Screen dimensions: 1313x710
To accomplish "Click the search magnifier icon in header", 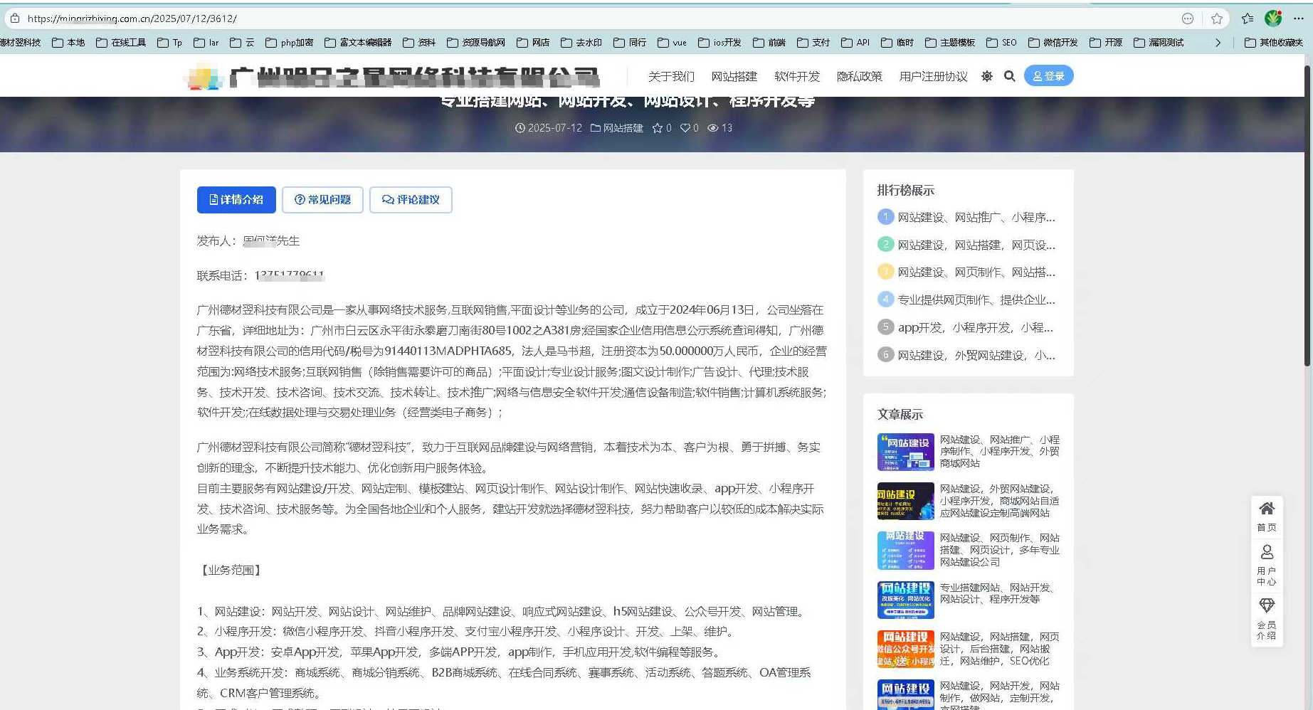I will pos(1009,76).
